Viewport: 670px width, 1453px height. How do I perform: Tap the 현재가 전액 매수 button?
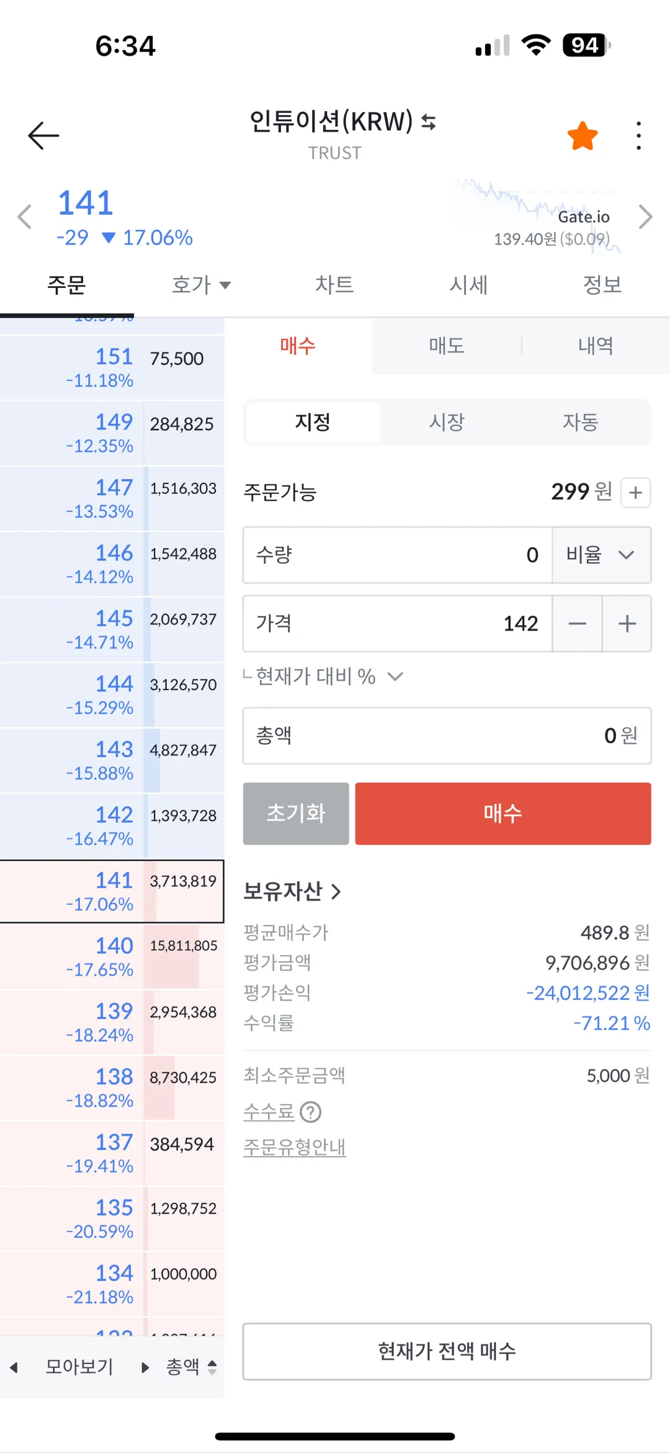447,1351
